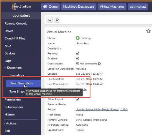
Task: Open the Ubuntu Server 24.04 recipe link
Action: 102,109
